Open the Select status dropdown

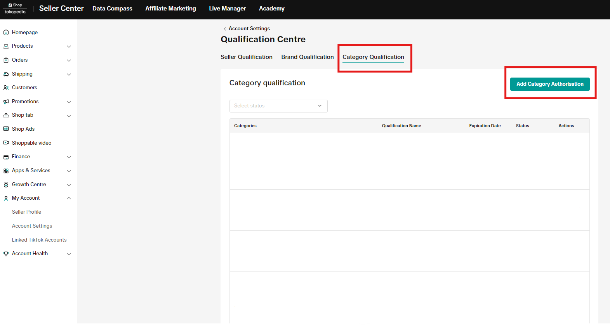278,106
